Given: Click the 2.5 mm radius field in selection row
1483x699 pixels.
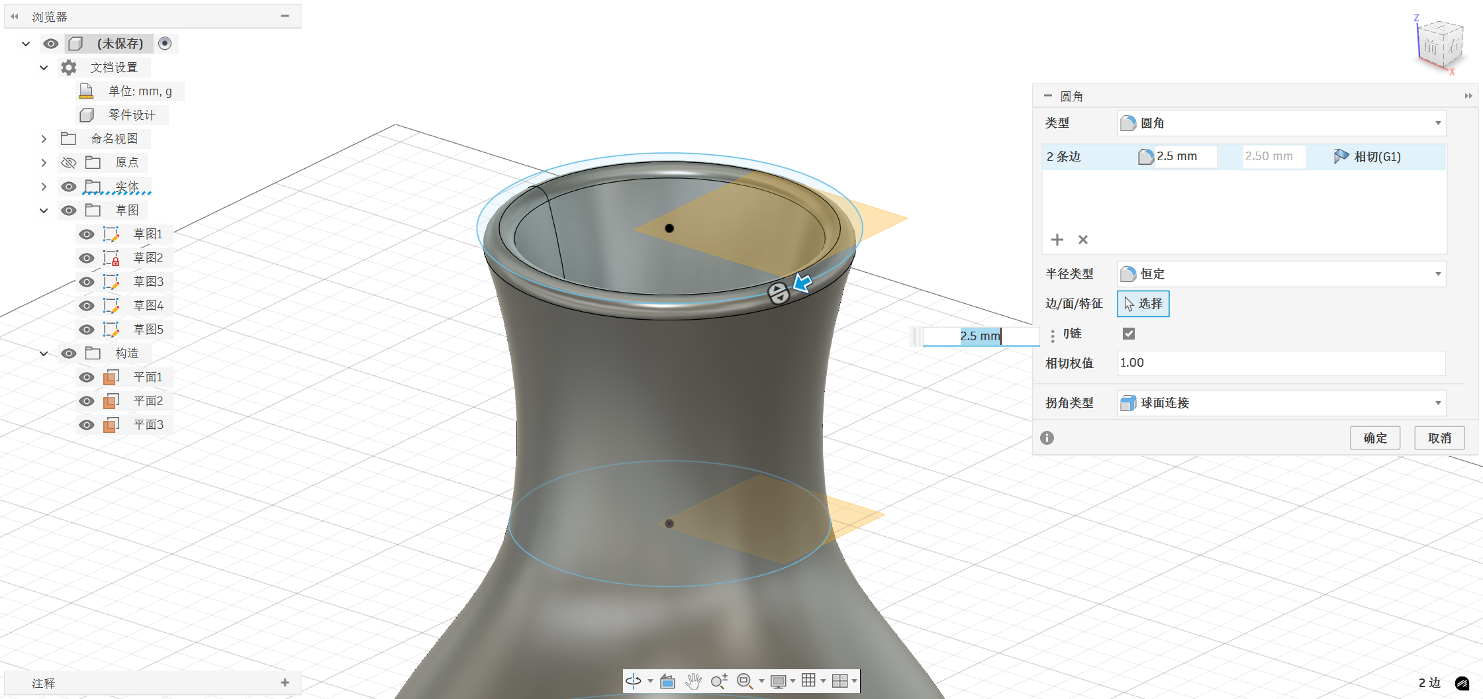Looking at the screenshot, I should pyautogui.click(x=1185, y=157).
